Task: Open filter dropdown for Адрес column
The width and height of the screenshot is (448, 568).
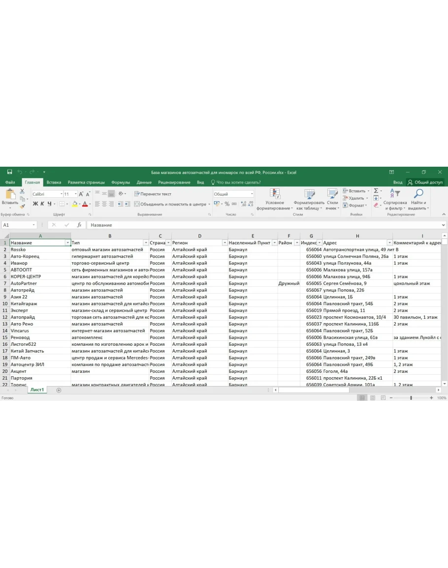Action: point(389,243)
